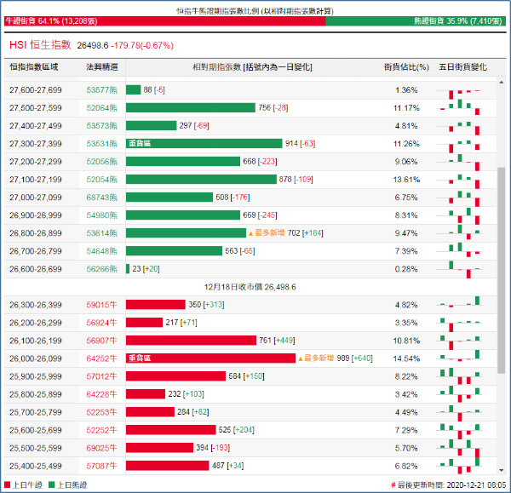Open bear warrant link 54648
Viewport: 511px width, 493px height.
101,251
